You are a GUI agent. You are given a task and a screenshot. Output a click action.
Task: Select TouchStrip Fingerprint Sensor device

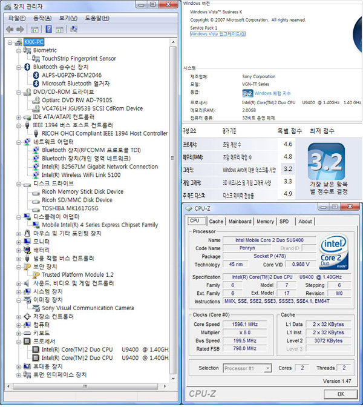click(79, 59)
